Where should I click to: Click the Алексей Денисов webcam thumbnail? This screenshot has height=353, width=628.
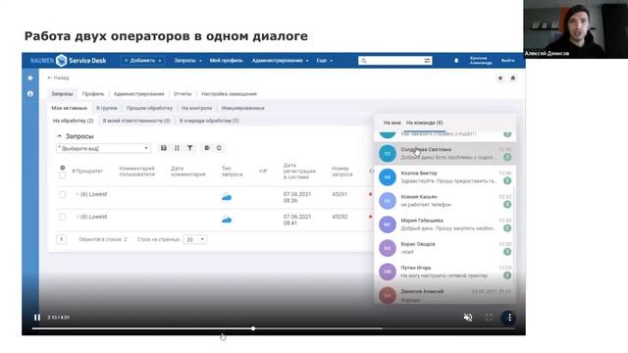click(576, 29)
